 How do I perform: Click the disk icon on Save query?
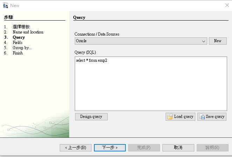pyautogui.click(x=202, y=117)
